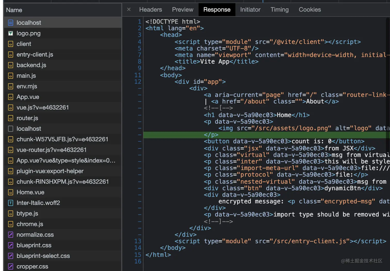The width and height of the screenshot is (390, 271).
Task: Click the script icon beside Home.vue
Action: 11,192
